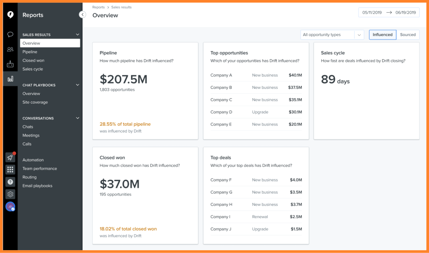Click the $207.5M pipeline value

coord(124,79)
